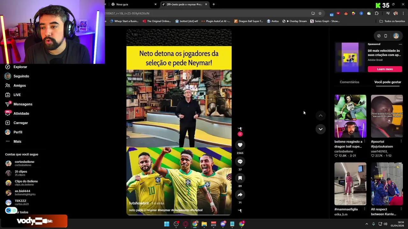Open the Windows Start menu
This screenshot has width=408, height=229.
click(x=167, y=224)
